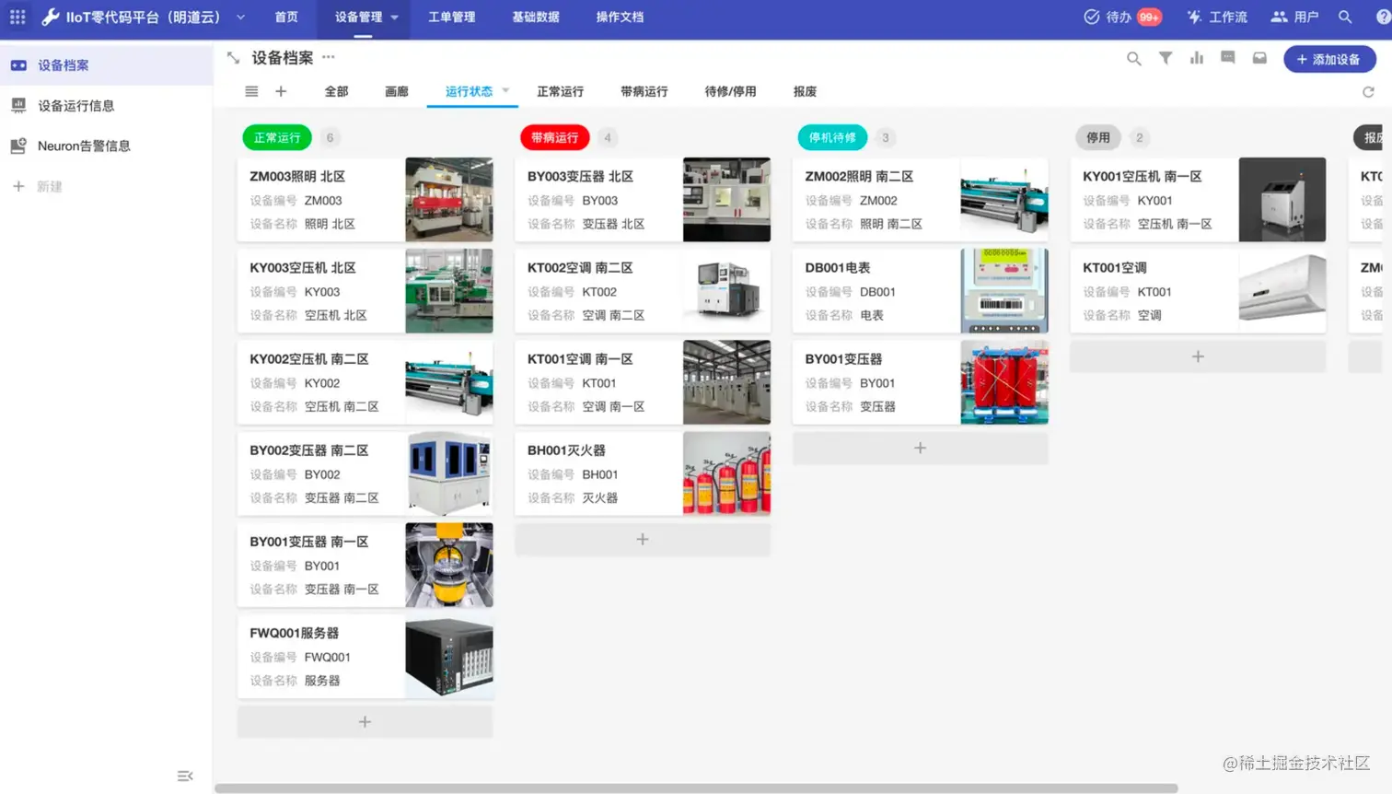Search records with the worksheet search icon
The image size is (1392, 794).
[x=1134, y=58]
